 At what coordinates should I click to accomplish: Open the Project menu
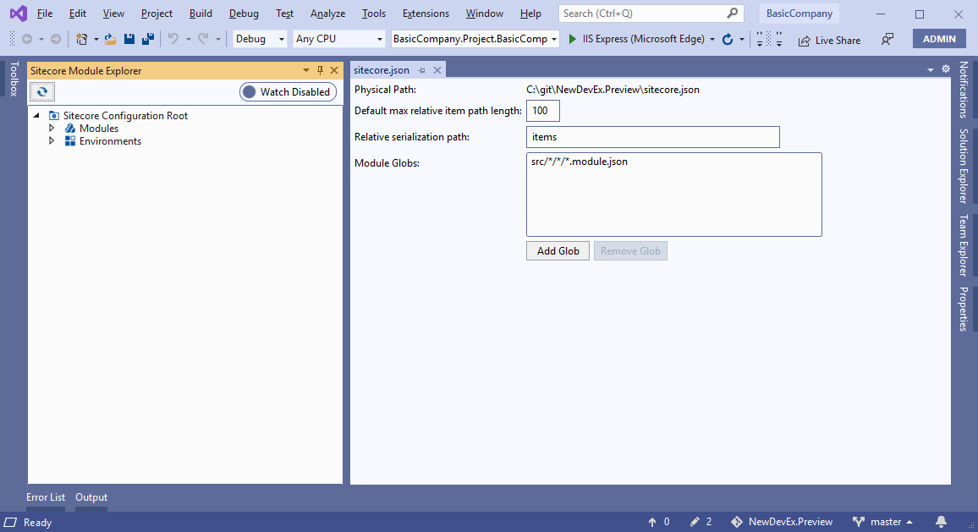tap(157, 13)
